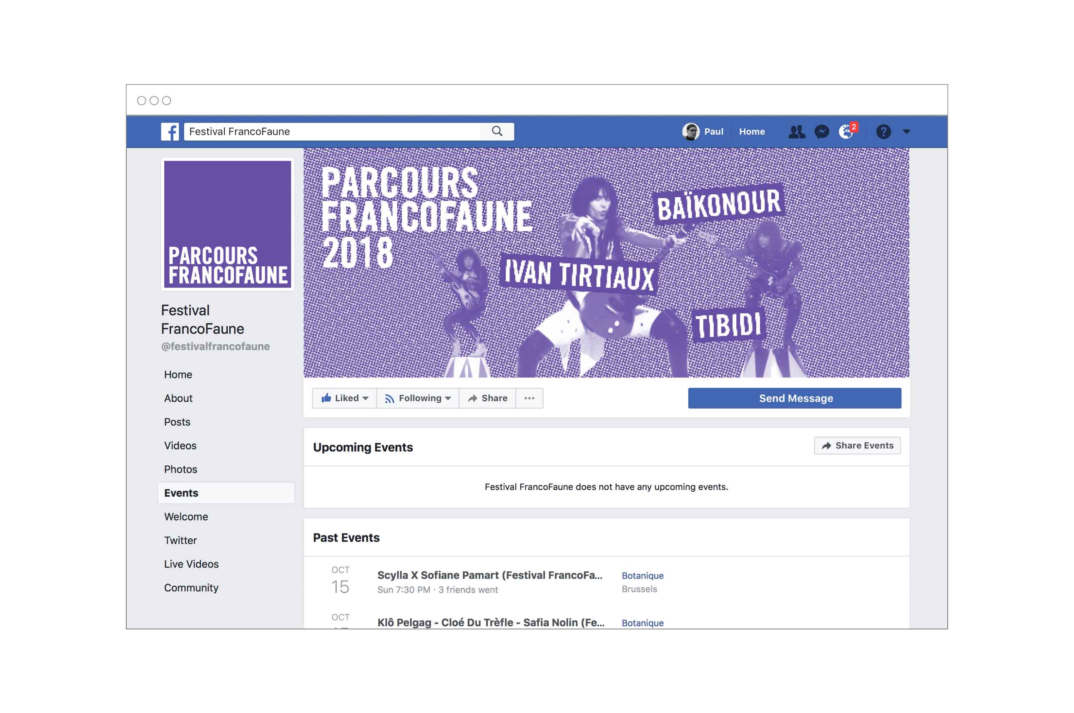This screenshot has width=1074, height=713.
Task: Go to Home in top bar
Action: [752, 132]
